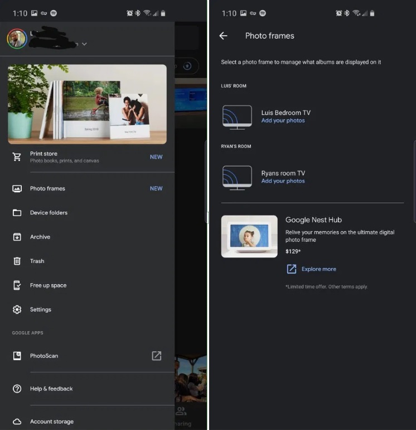Tap the Bluetooth icon in right status bar

point(347,13)
